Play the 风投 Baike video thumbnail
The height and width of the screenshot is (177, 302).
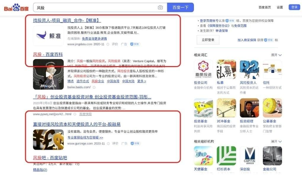[x=48, y=74]
